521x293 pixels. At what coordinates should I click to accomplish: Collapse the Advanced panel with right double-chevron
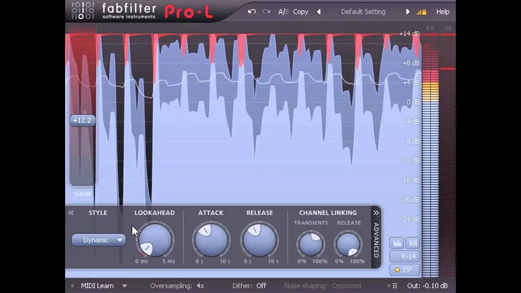tap(376, 213)
